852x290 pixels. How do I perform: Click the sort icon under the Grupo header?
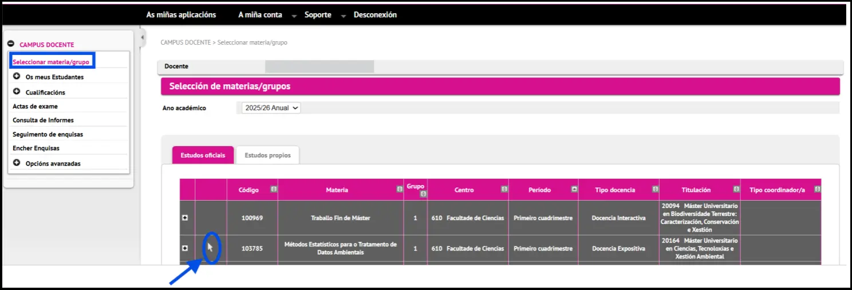(423, 194)
